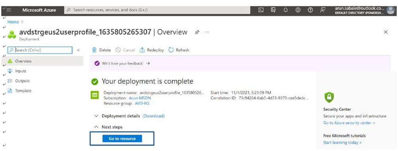Click the arun.sabale@outlook account name text
The width and height of the screenshot is (398, 151).
pyautogui.click(x=359, y=8)
